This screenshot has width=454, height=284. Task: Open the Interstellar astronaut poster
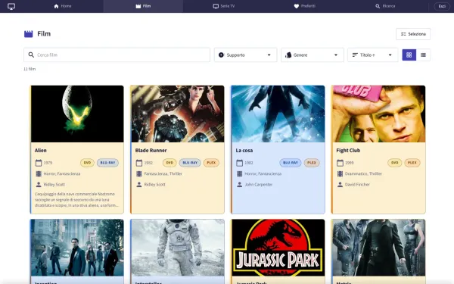tap(178, 248)
